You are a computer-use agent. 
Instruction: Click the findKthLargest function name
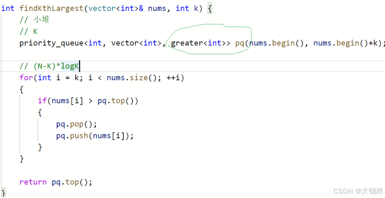tap(52, 8)
